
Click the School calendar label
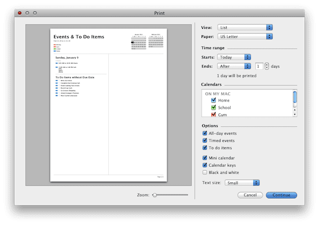pos(225,107)
